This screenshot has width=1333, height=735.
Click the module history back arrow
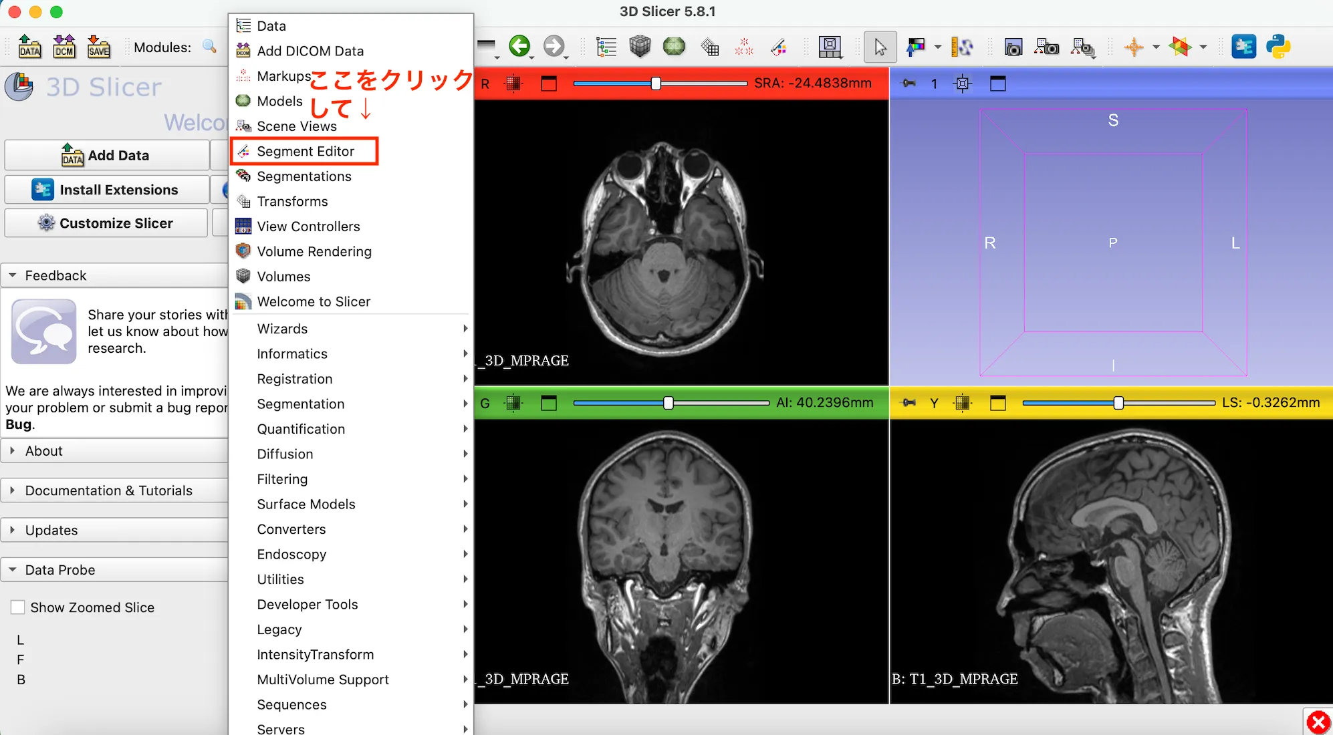pyautogui.click(x=521, y=47)
